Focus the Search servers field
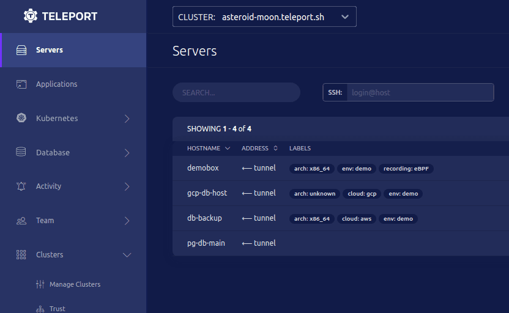 pos(236,92)
